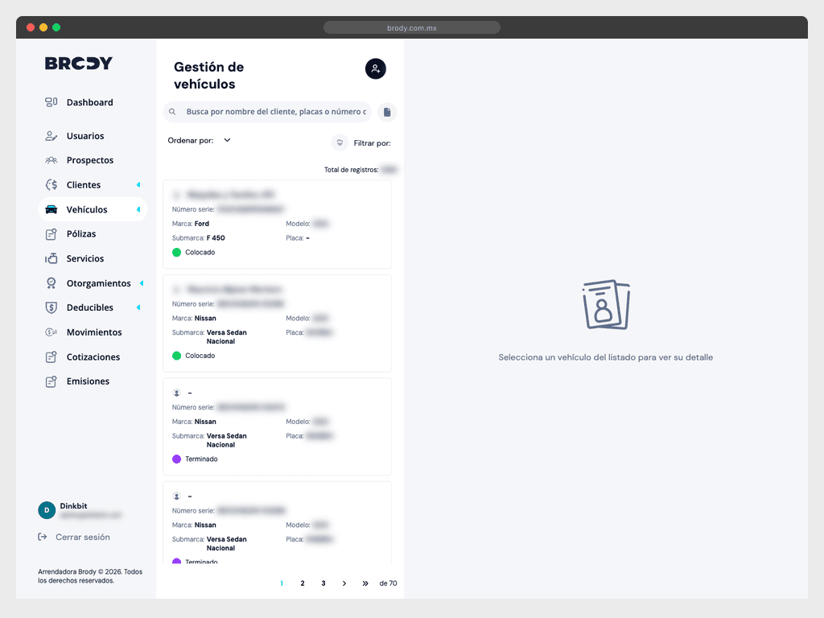The width and height of the screenshot is (824, 618).
Task: Click the browser address bar brody.com.mx
Action: point(412,28)
